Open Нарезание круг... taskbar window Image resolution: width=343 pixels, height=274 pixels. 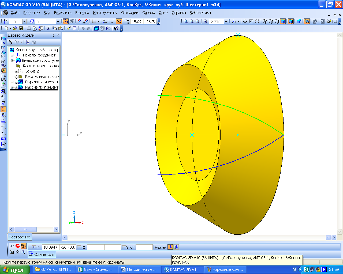[x=225, y=270]
